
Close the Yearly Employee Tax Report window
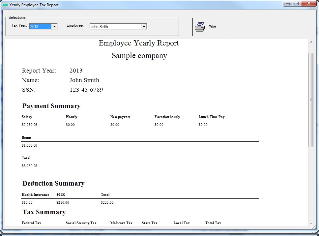tap(309, 4)
